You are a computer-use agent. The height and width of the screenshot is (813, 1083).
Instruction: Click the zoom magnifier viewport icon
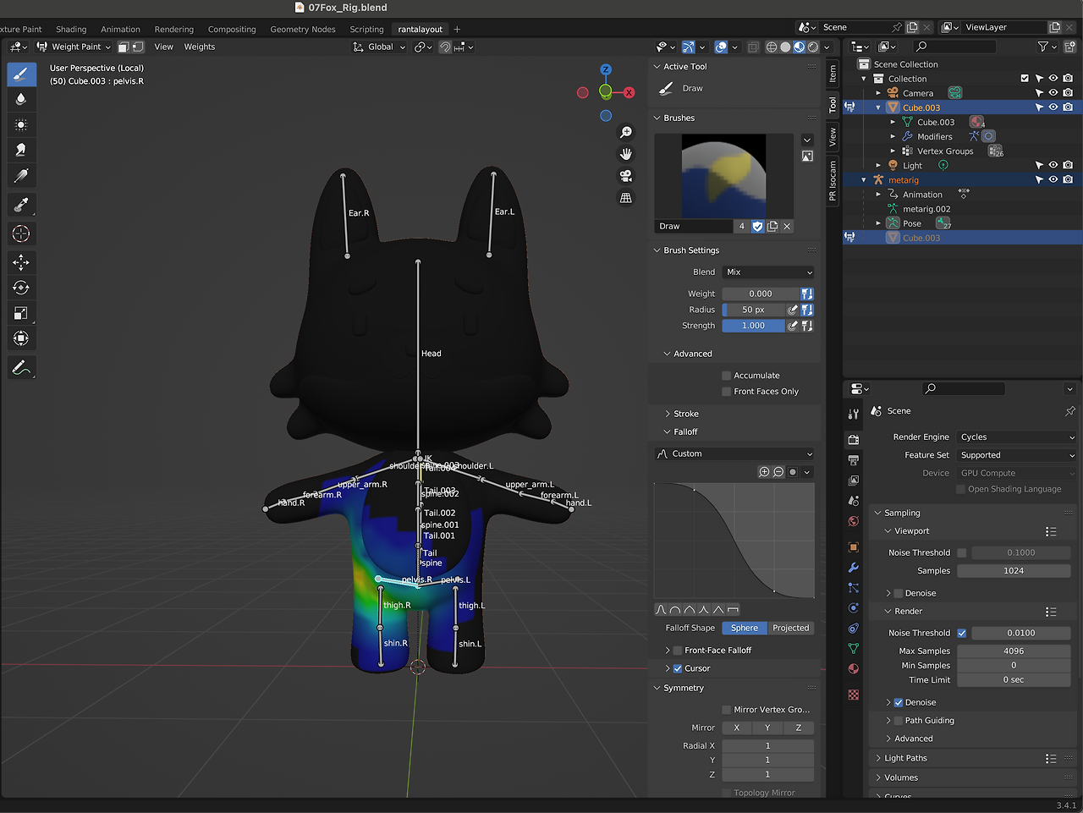[626, 132]
